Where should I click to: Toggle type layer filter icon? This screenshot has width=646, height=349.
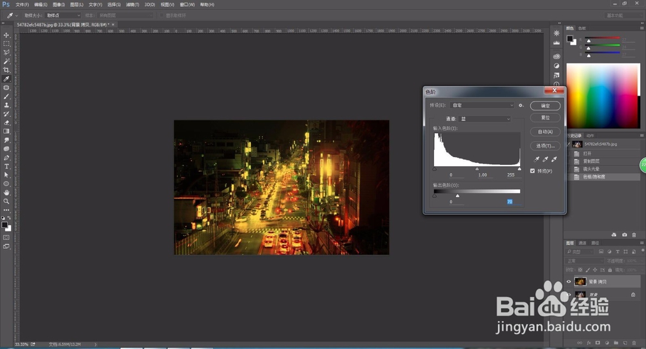point(618,251)
